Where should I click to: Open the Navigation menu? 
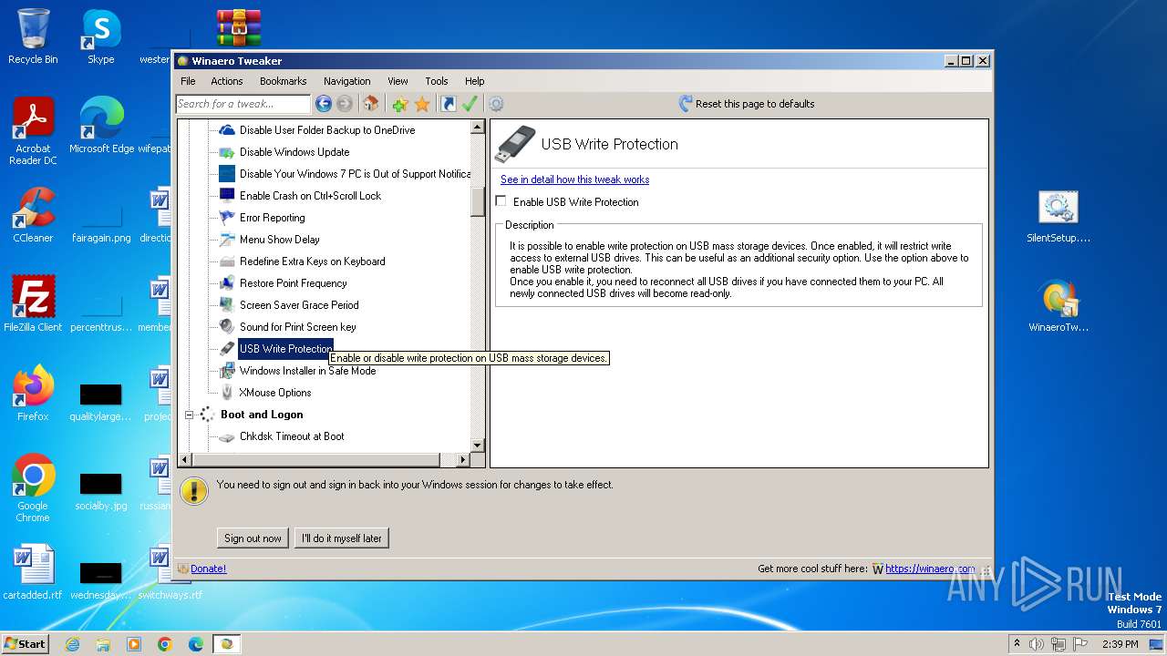pyautogui.click(x=346, y=81)
